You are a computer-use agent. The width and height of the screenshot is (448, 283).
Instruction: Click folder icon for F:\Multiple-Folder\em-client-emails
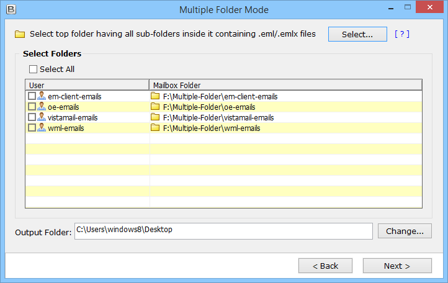[x=155, y=96]
